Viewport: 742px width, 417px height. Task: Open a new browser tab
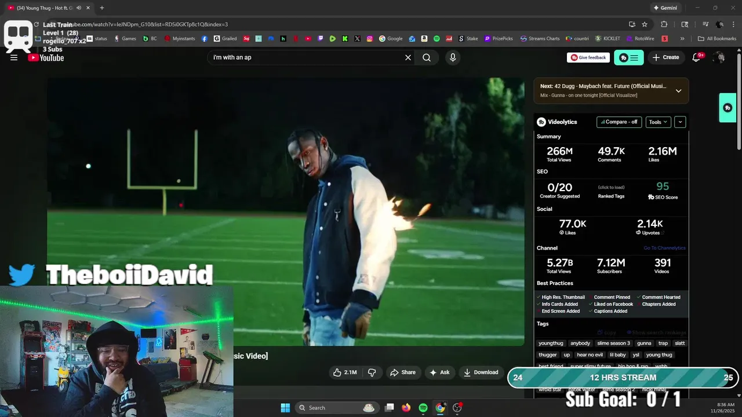pos(102,8)
